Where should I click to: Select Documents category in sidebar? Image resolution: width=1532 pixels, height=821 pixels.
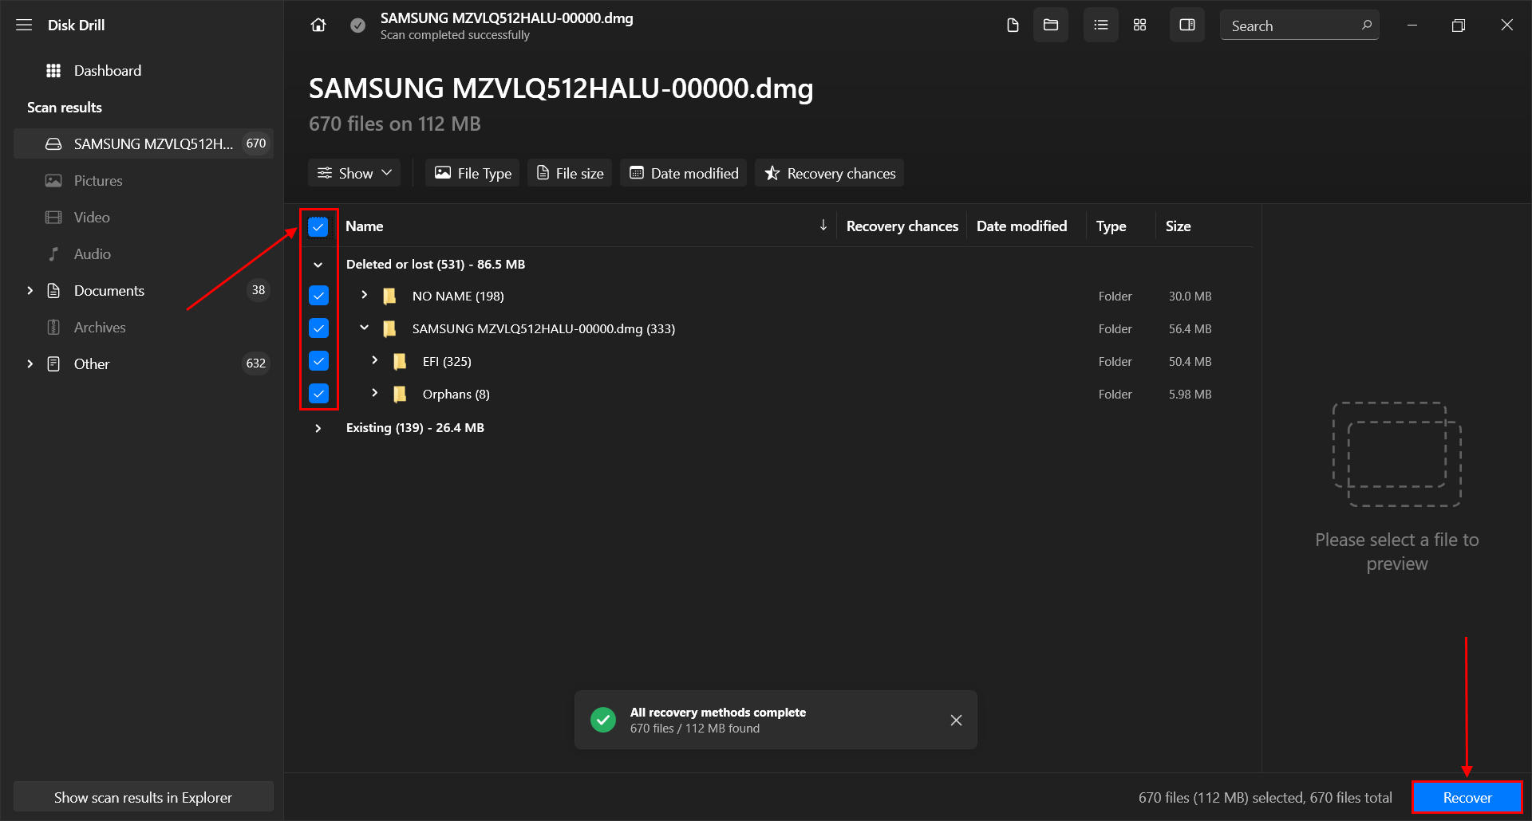tap(109, 291)
